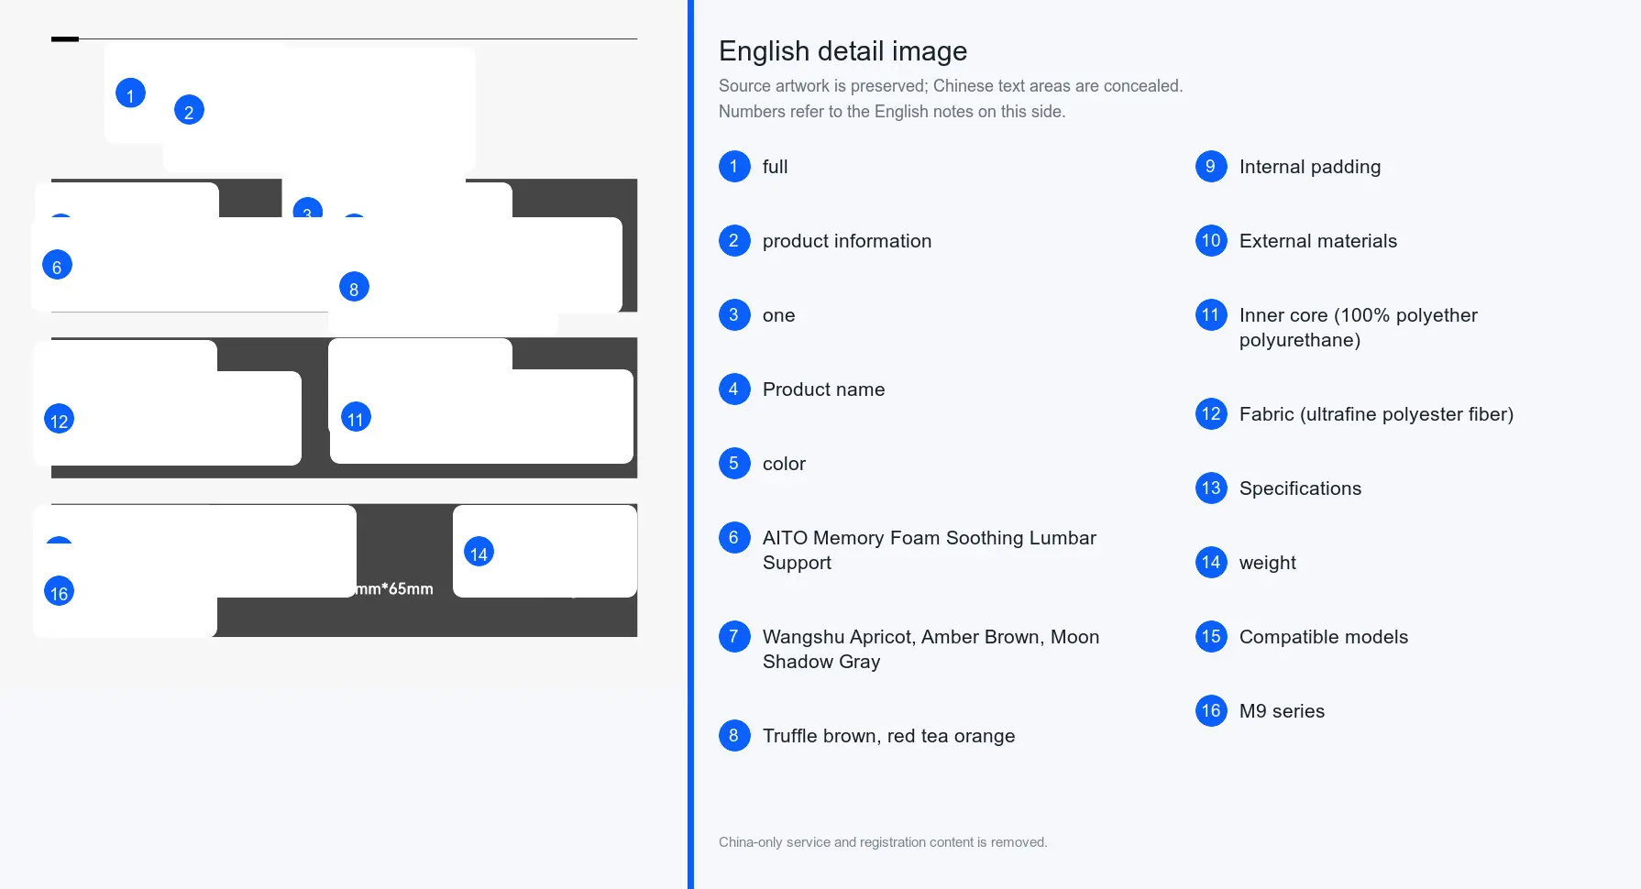The width and height of the screenshot is (1641, 889).
Task: Click legend badge 5 beside 'color'
Action: click(734, 463)
